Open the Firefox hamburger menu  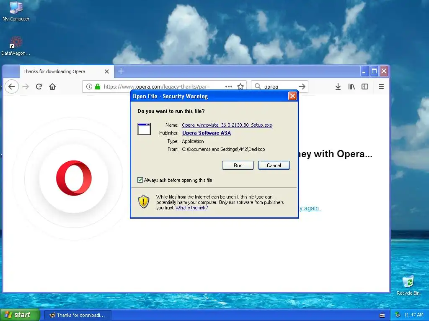click(381, 87)
